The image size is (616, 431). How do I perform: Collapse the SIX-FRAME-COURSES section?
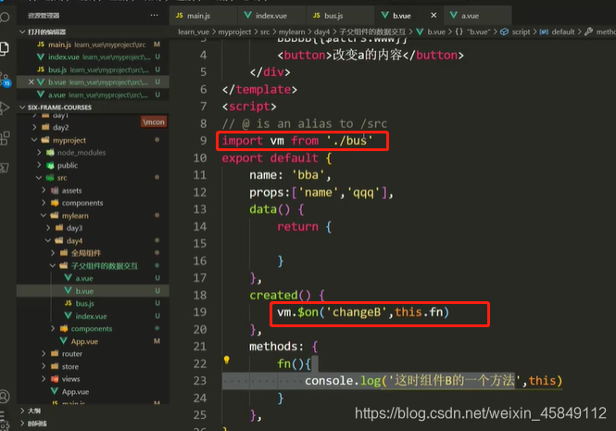pyautogui.click(x=22, y=108)
